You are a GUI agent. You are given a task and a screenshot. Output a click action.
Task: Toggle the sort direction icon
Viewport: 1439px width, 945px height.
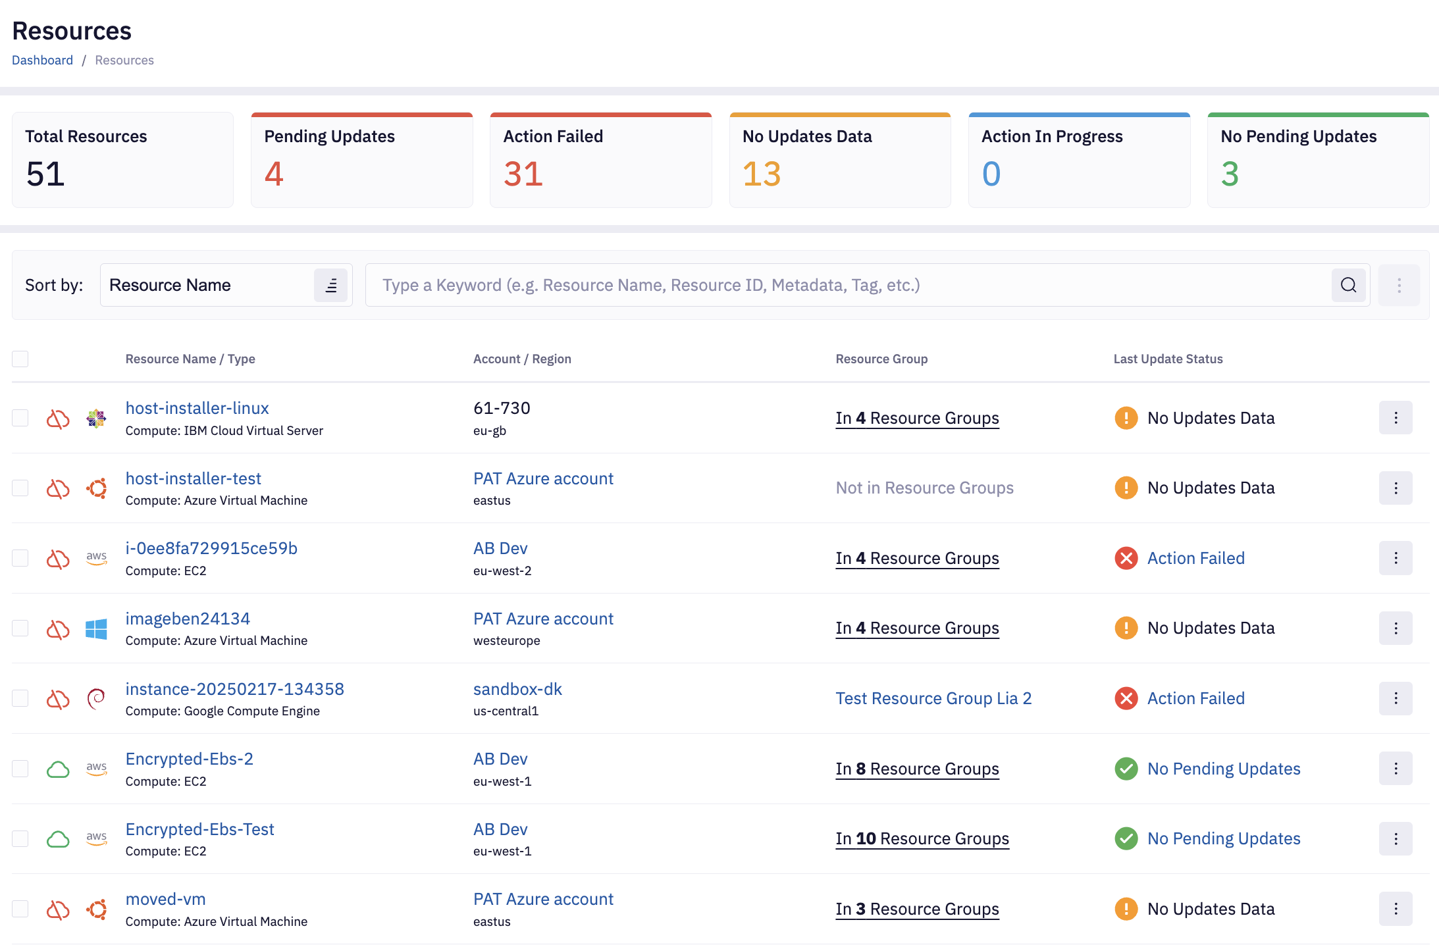click(330, 285)
